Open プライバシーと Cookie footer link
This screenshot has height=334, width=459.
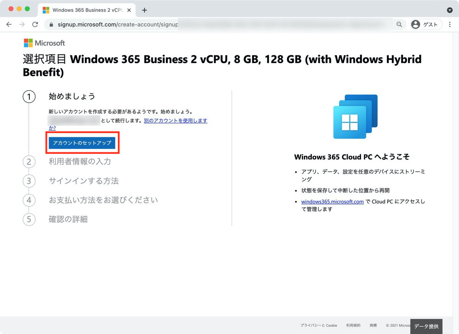319,326
